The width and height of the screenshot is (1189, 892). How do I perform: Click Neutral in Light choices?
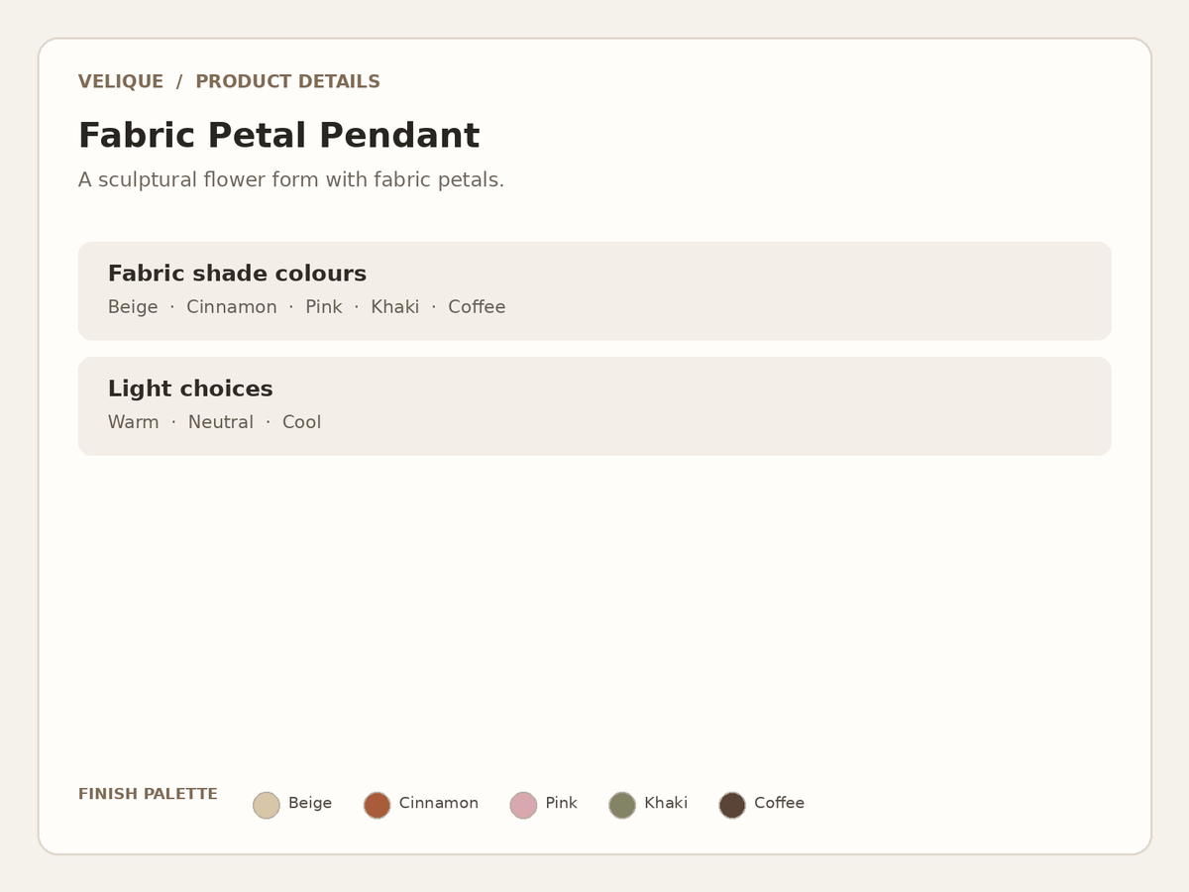[221, 422]
